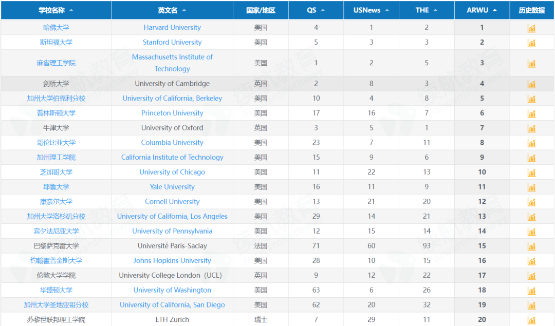Open the history chart icon for UC Berkeley

coord(532,99)
